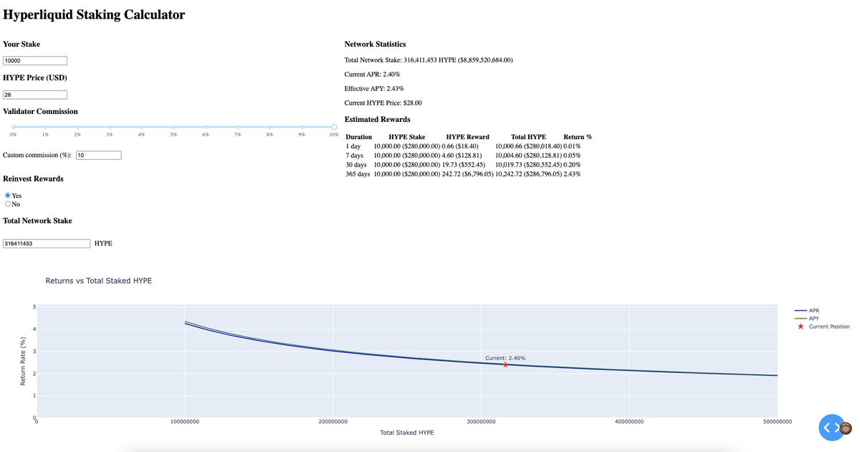The image size is (860, 452).
Task: Select the No reinvest rewards radio
Action: tap(8, 204)
